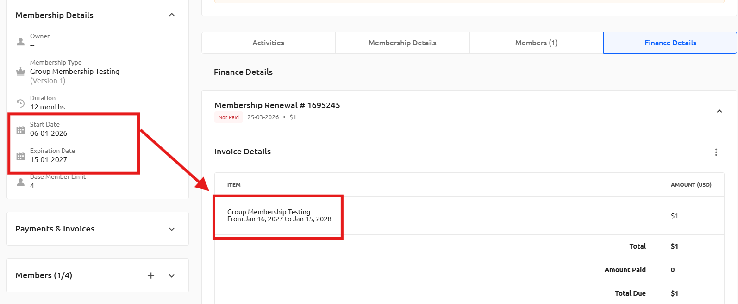Click the Owner person icon
This screenshot has width=738, height=304.
pyautogui.click(x=21, y=42)
